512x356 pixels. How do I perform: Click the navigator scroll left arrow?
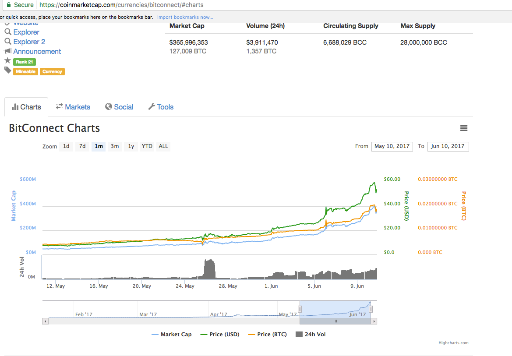[46, 321]
